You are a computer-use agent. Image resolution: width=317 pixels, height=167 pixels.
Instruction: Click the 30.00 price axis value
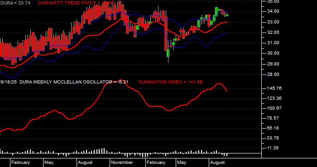pyautogui.click(x=273, y=53)
